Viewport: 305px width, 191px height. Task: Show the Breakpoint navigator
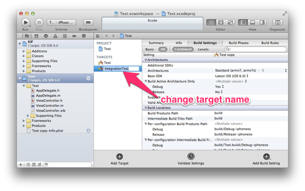tap(74, 36)
